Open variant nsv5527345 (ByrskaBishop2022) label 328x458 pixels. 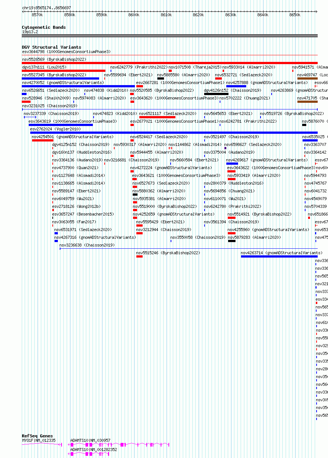(54, 75)
